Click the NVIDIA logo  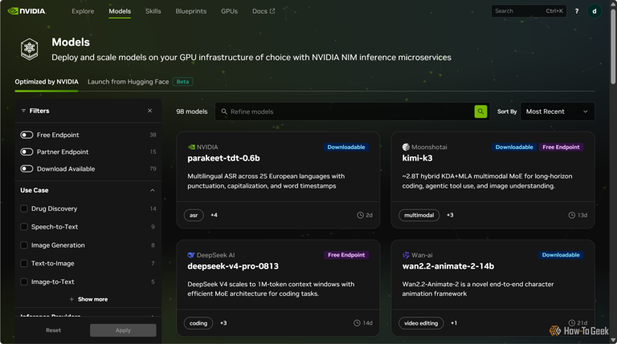click(27, 11)
